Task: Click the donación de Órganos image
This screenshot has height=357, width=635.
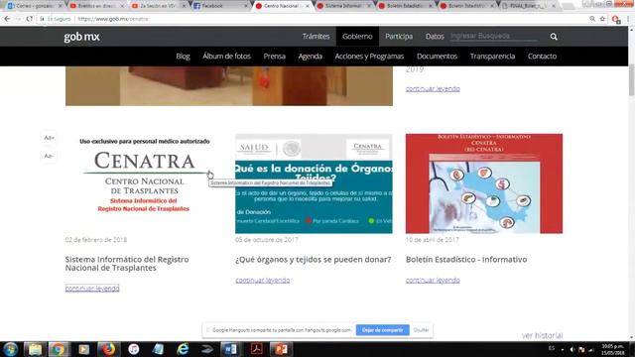Action: coord(314,183)
